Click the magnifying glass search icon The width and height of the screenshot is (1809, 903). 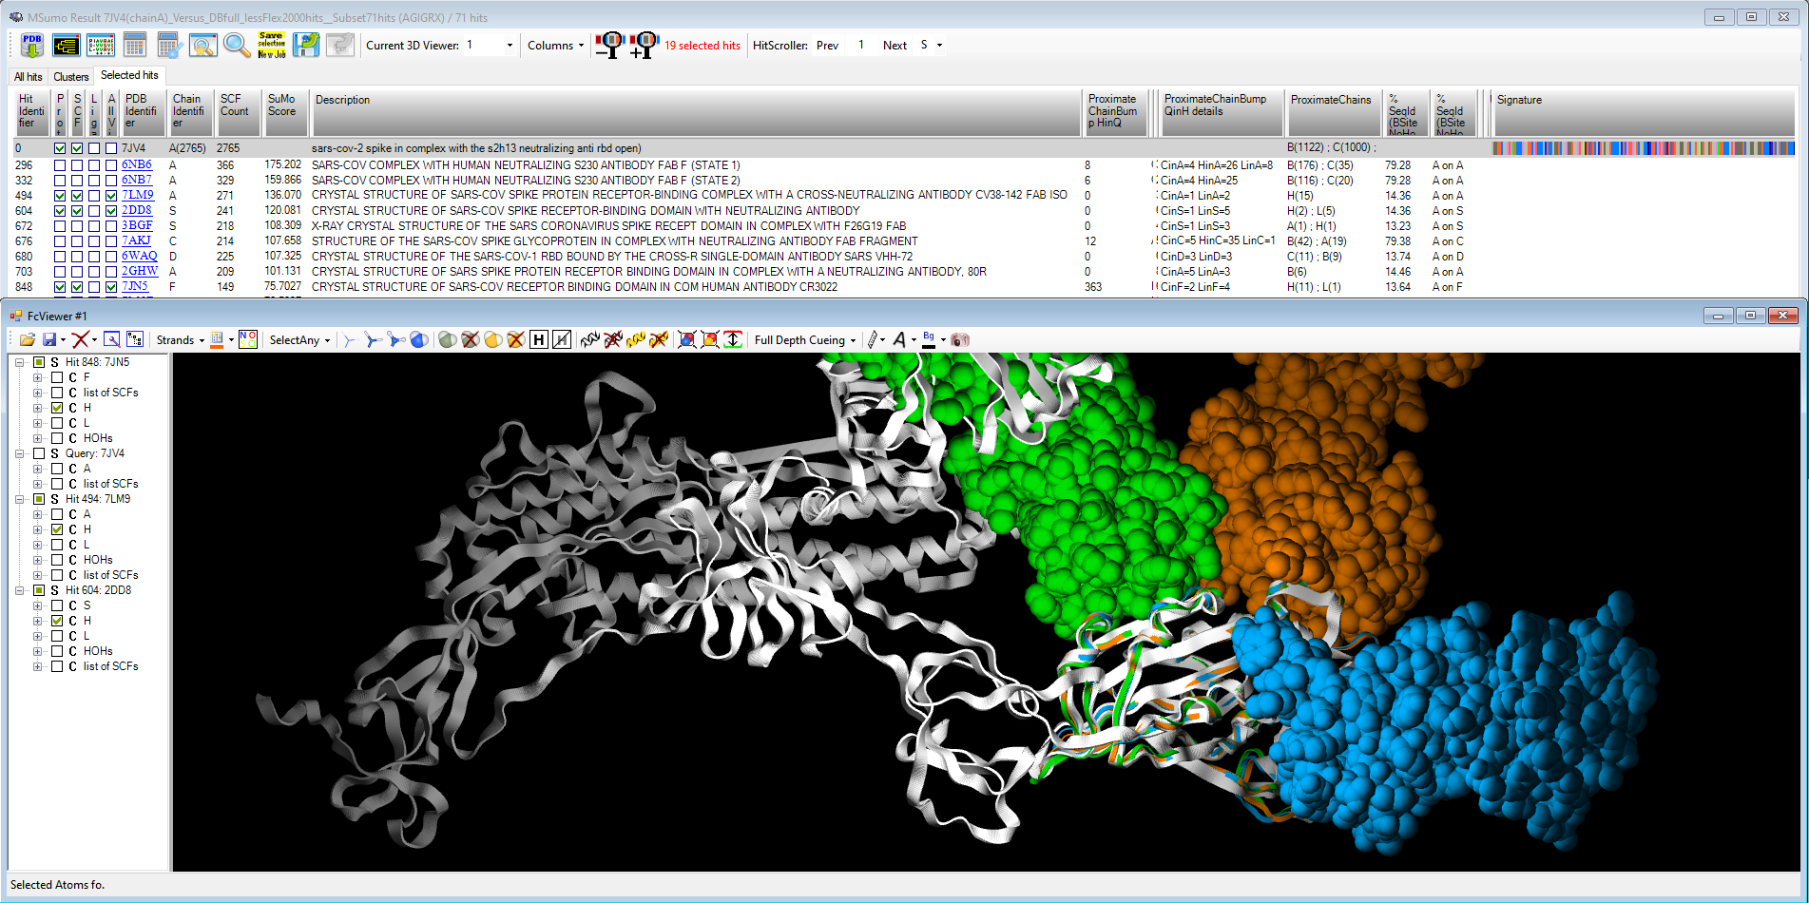pyautogui.click(x=237, y=45)
